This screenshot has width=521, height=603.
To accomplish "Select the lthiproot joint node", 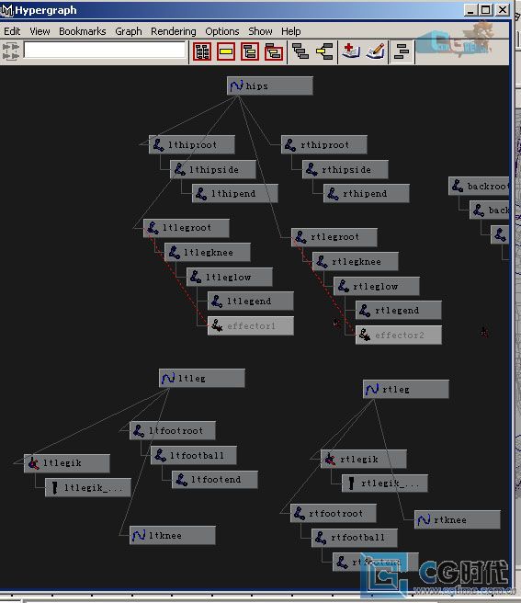I will click(x=192, y=145).
